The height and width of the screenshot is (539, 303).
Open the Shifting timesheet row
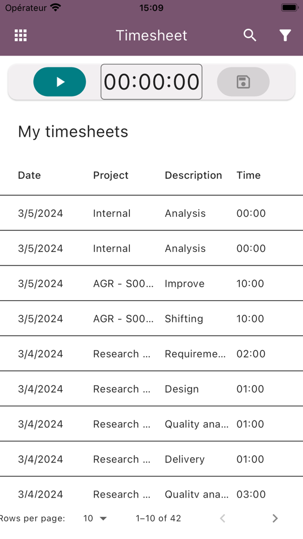[x=152, y=318]
